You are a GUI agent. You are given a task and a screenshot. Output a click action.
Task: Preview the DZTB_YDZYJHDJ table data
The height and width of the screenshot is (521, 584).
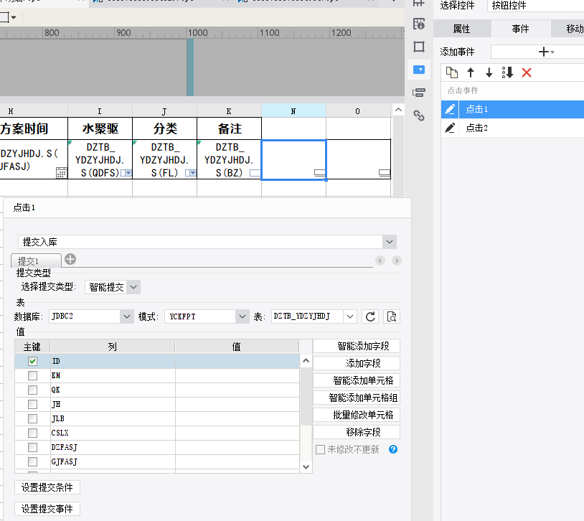(x=391, y=316)
